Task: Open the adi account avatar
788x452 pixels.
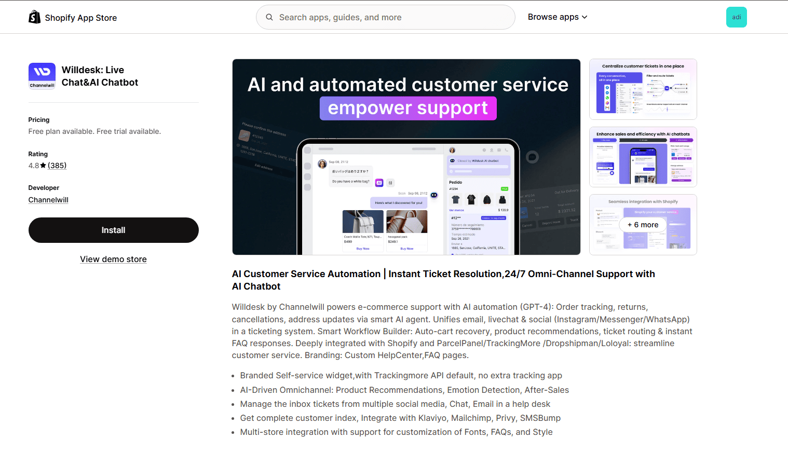Action: [x=736, y=17]
